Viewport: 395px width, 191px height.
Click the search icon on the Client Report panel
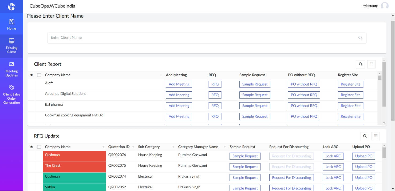[360, 64]
